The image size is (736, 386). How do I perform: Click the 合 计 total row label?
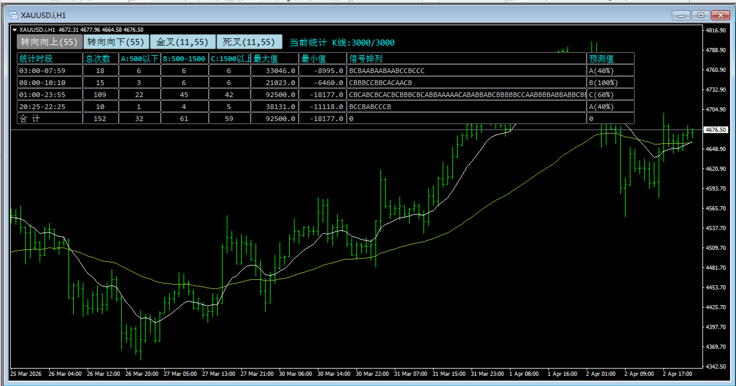tap(50, 119)
